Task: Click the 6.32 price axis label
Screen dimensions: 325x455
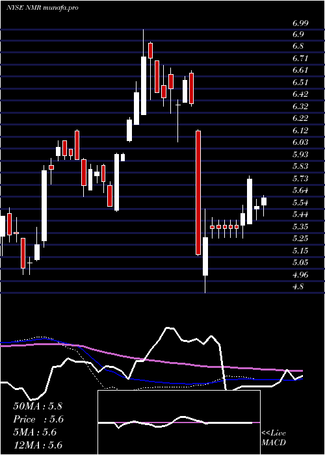Action: pos(300,107)
